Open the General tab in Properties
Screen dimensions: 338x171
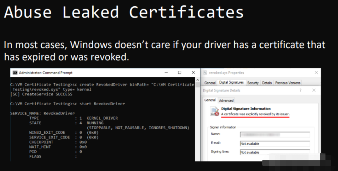click(x=210, y=83)
